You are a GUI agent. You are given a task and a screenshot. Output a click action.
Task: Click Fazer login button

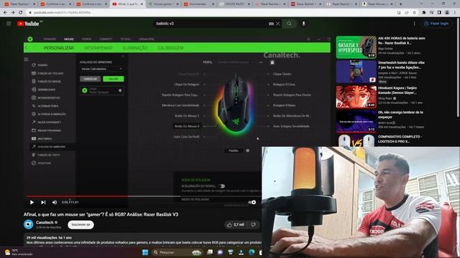(436, 24)
